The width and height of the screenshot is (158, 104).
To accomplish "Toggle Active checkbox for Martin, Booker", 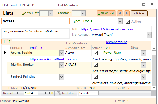I will (x=96, y=65).
